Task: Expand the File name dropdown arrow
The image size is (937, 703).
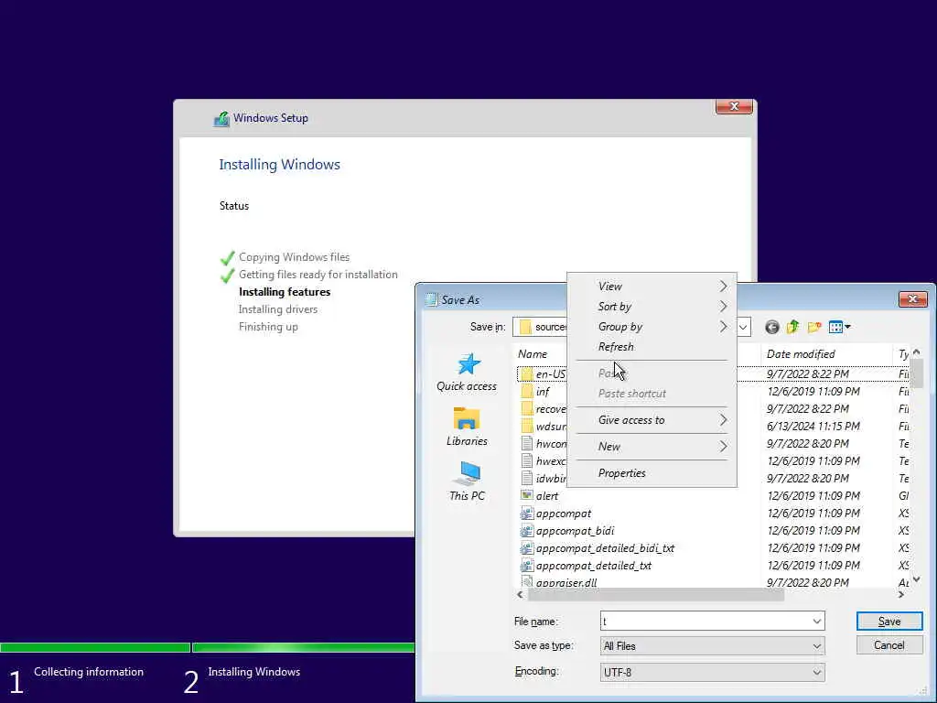Action: [x=816, y=622]
